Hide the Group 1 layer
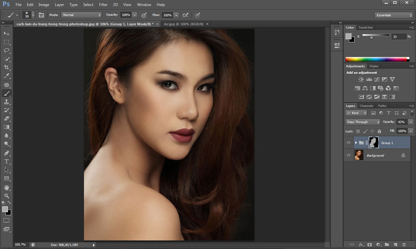Screen dimensions: 416x249 (x=349, y=143)
